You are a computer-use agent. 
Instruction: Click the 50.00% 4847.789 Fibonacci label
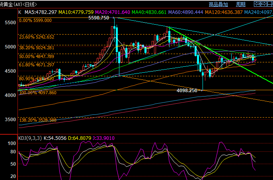point(37,56)
